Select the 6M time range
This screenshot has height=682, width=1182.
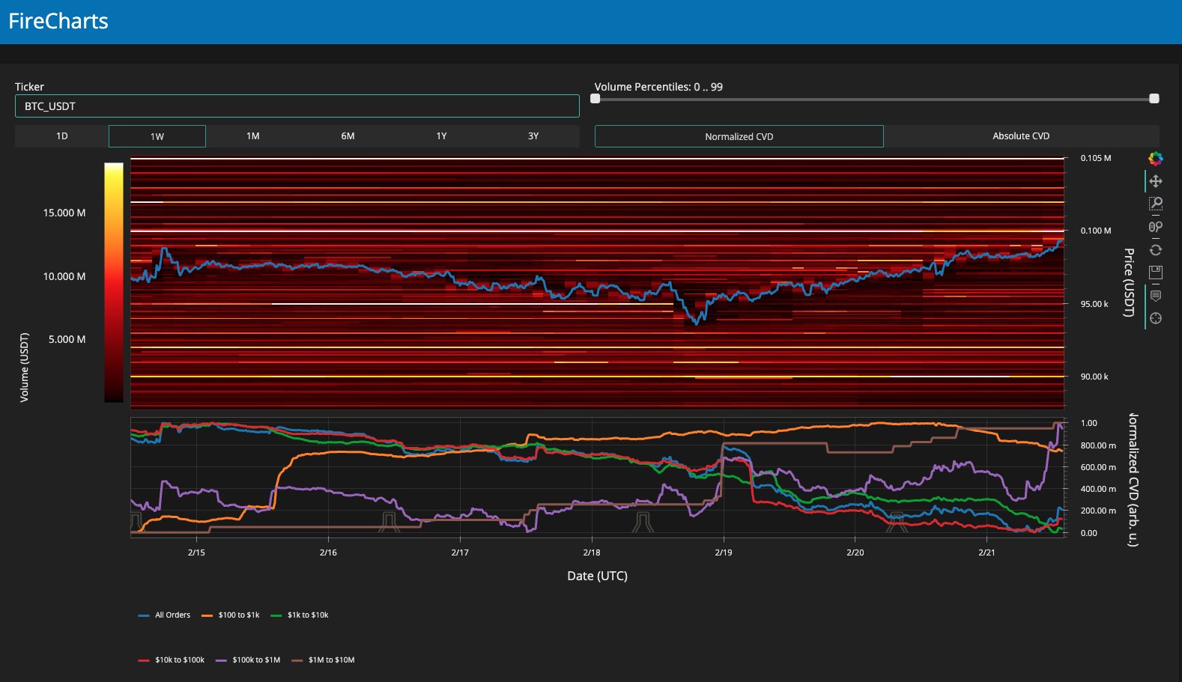click(x=348, y=136)
